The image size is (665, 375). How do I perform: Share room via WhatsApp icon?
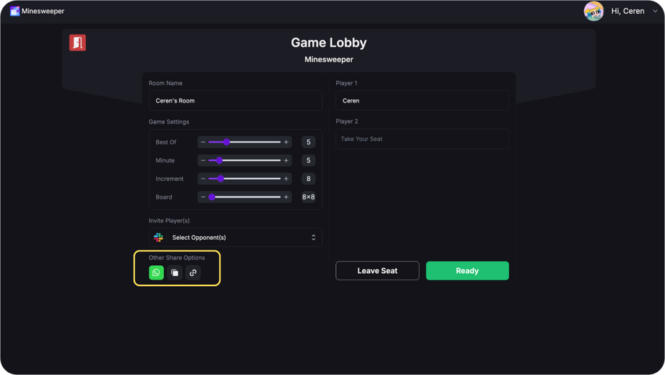(x=156, y=272)
